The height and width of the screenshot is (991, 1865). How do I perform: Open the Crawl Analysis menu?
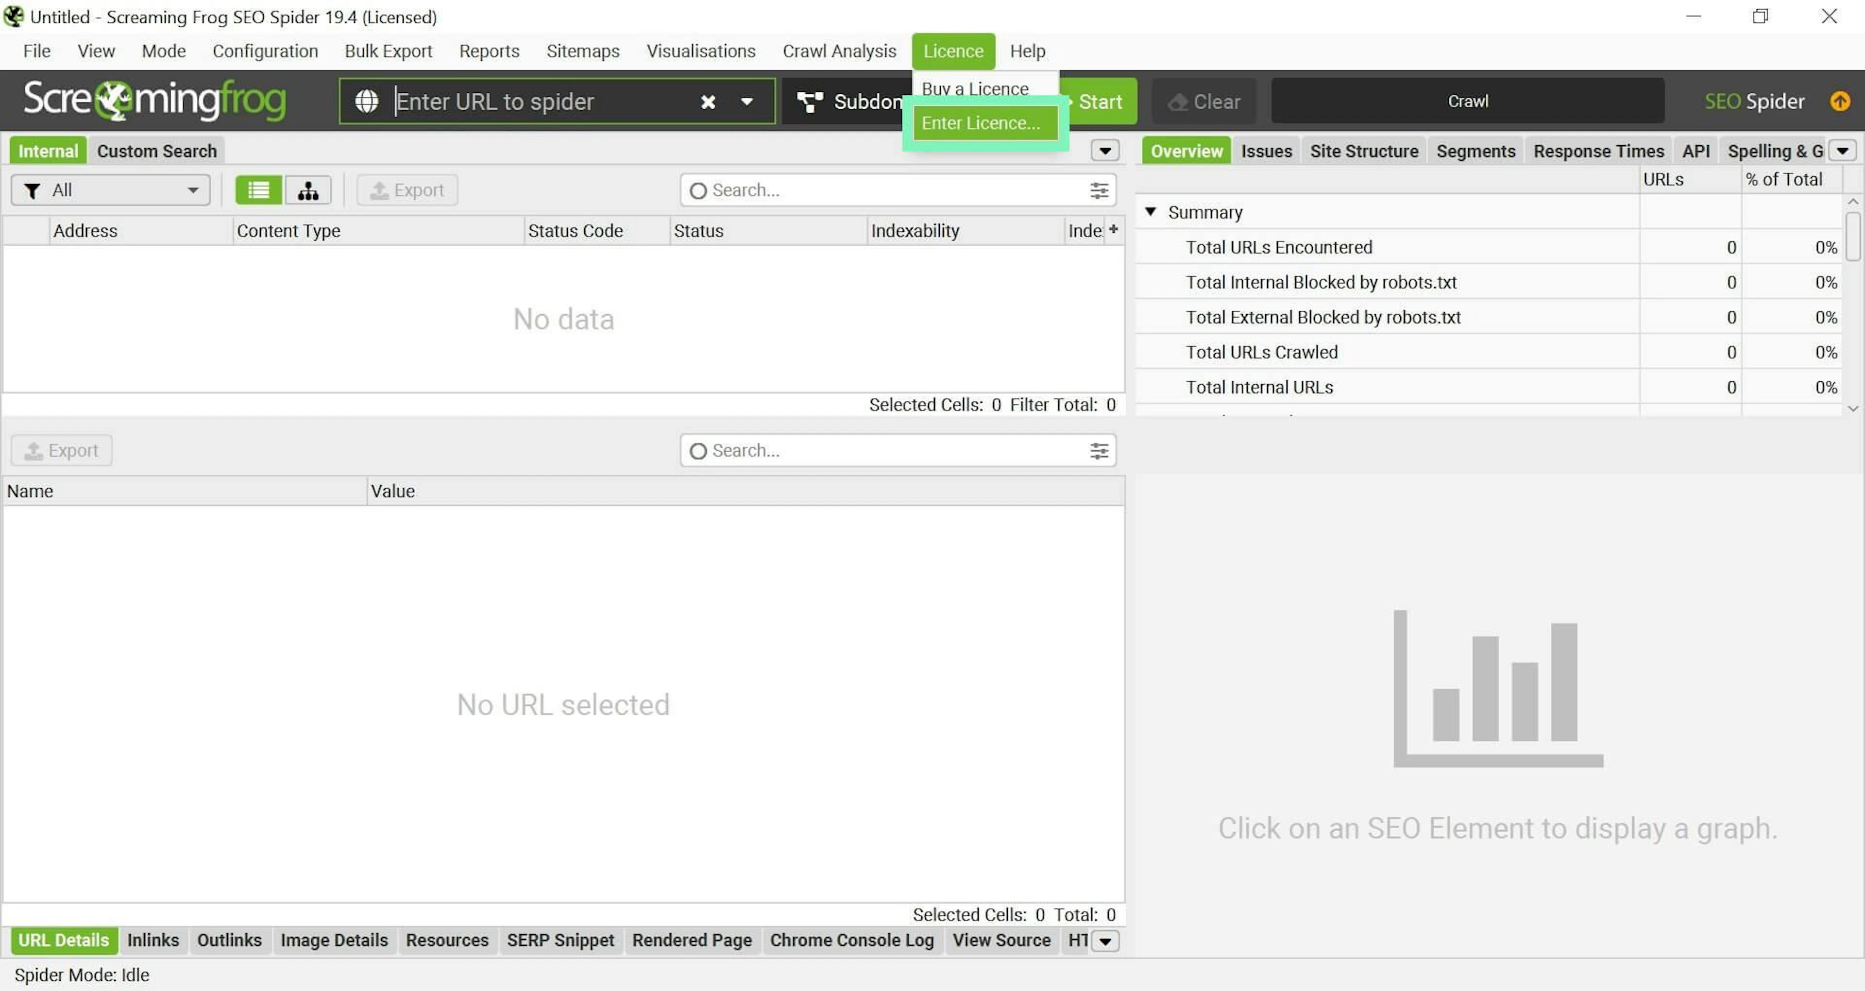[839, 51]
